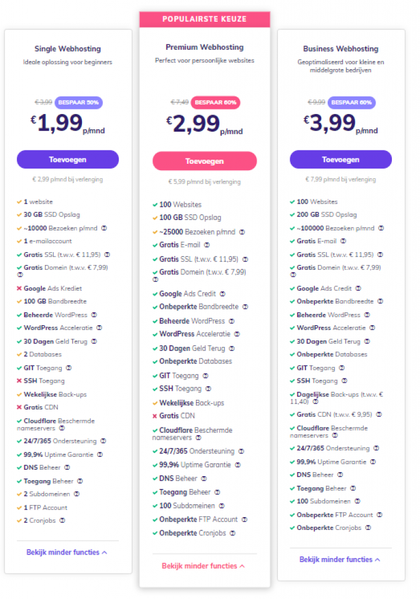The image size is (420, 599).
Task: Click info icon next to Single plan Gratis SSL
Action: [x=107, y=254]
